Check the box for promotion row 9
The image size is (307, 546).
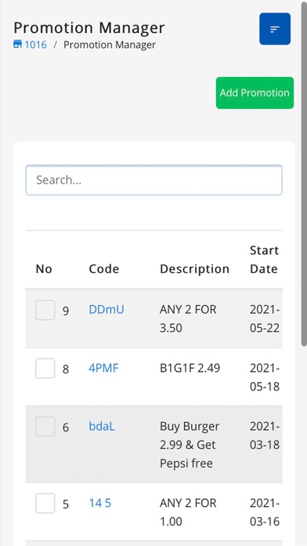pos(45,310)
